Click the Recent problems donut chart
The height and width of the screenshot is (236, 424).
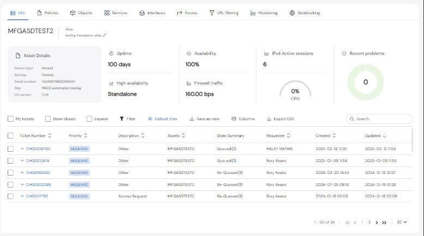(366, 82)
